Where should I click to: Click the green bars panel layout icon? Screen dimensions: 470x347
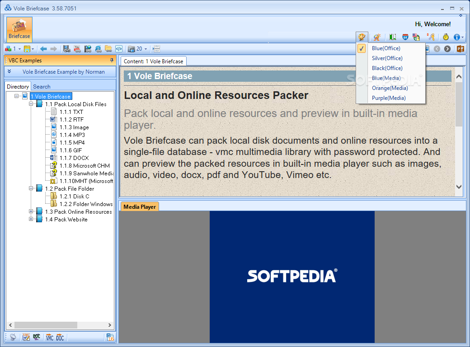(x=393, y=37)
